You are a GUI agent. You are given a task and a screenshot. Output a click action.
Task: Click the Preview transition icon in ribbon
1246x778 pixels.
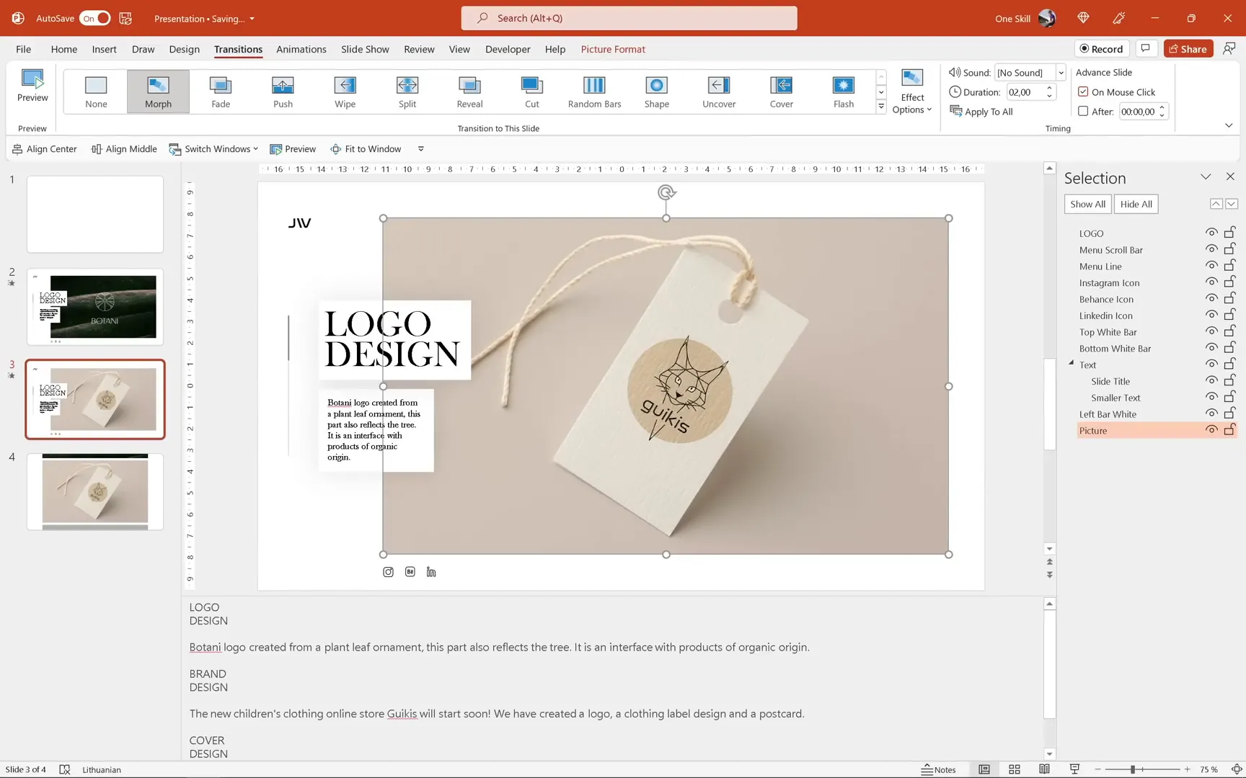tap(32, 86)
